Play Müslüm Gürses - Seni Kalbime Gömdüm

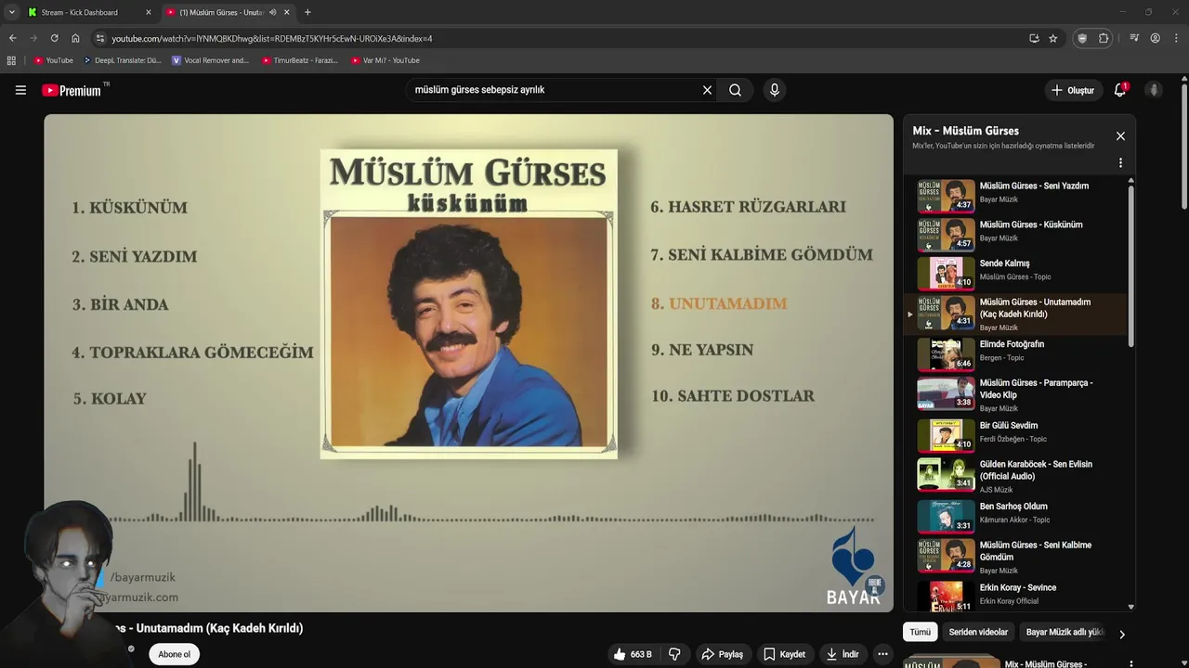tap(1015, 557)
